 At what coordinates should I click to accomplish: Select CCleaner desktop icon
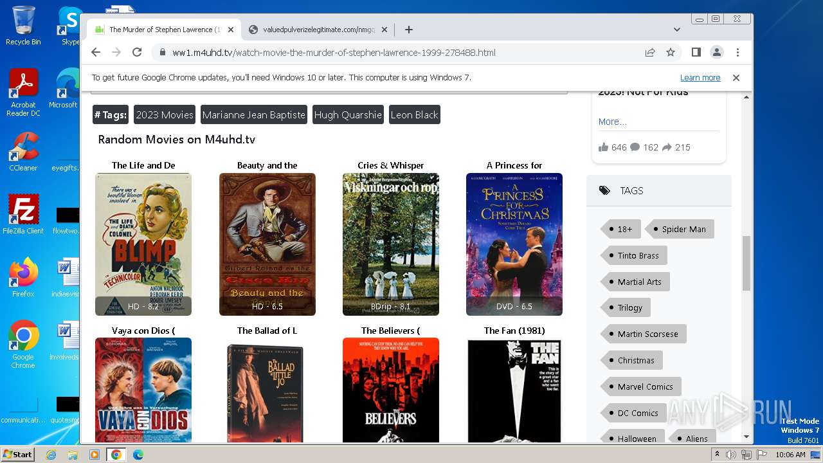(x=23, y=152)
